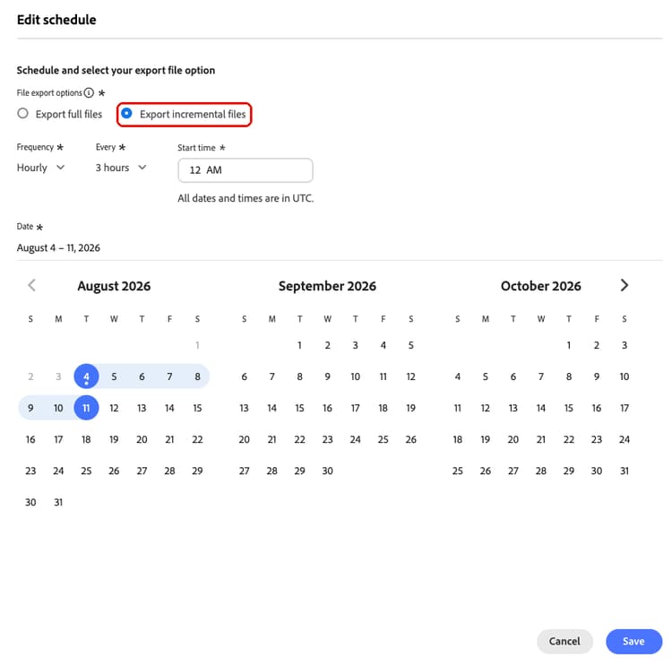The image size is (672, 666).
Task: Save the schedule with the Save button
Action: [x=633, y=641]
